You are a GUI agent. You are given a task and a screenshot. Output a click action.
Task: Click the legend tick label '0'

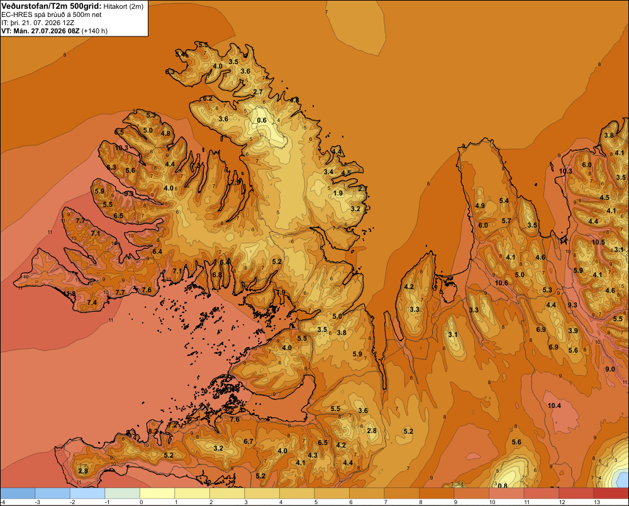(141, 502)
